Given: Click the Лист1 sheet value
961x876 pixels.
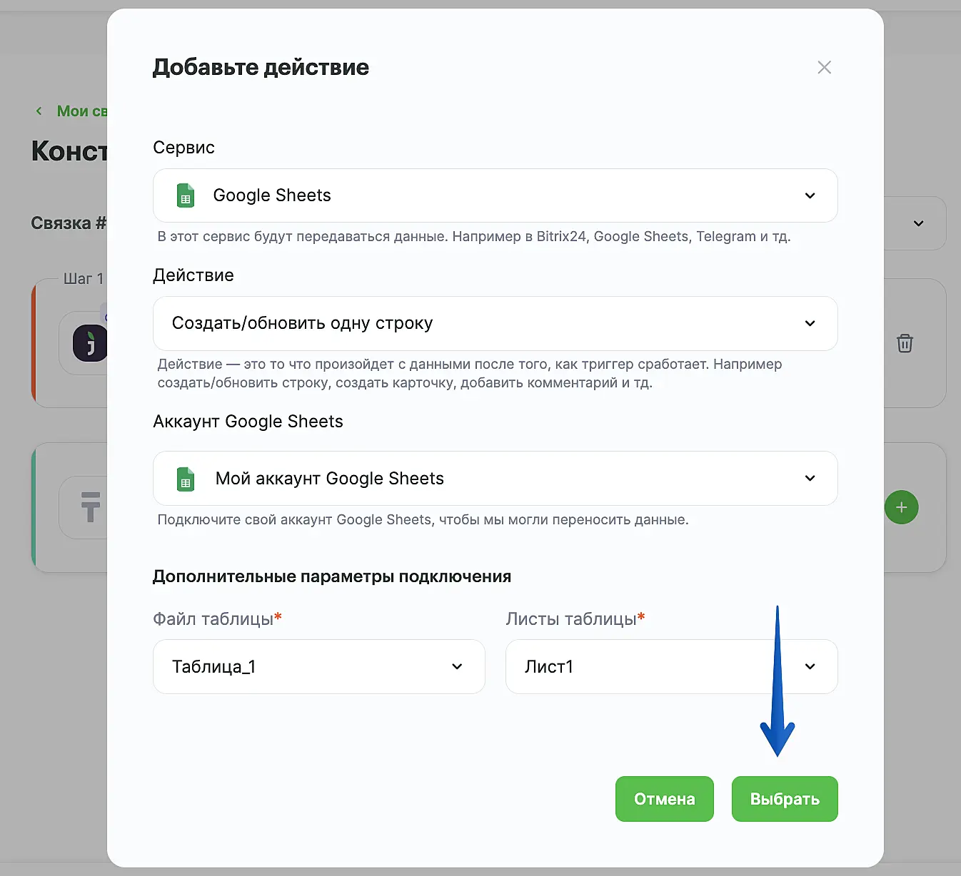Looking at the screenshot, I should [549, 667].
